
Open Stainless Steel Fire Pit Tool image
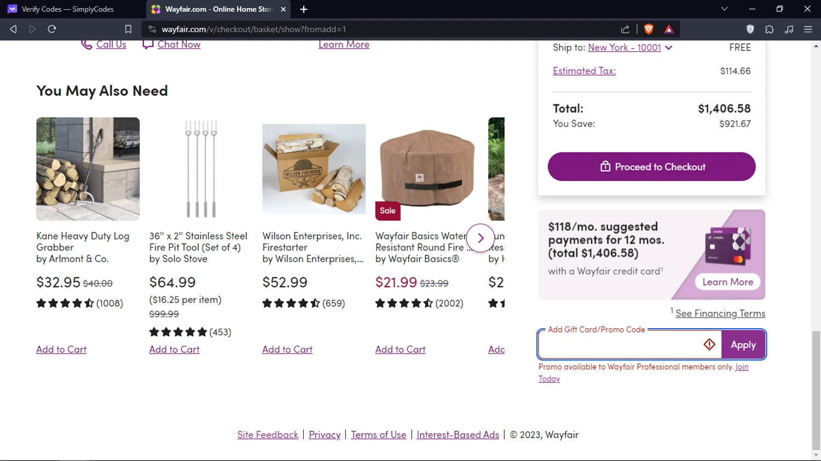click(x=200, y=169)
